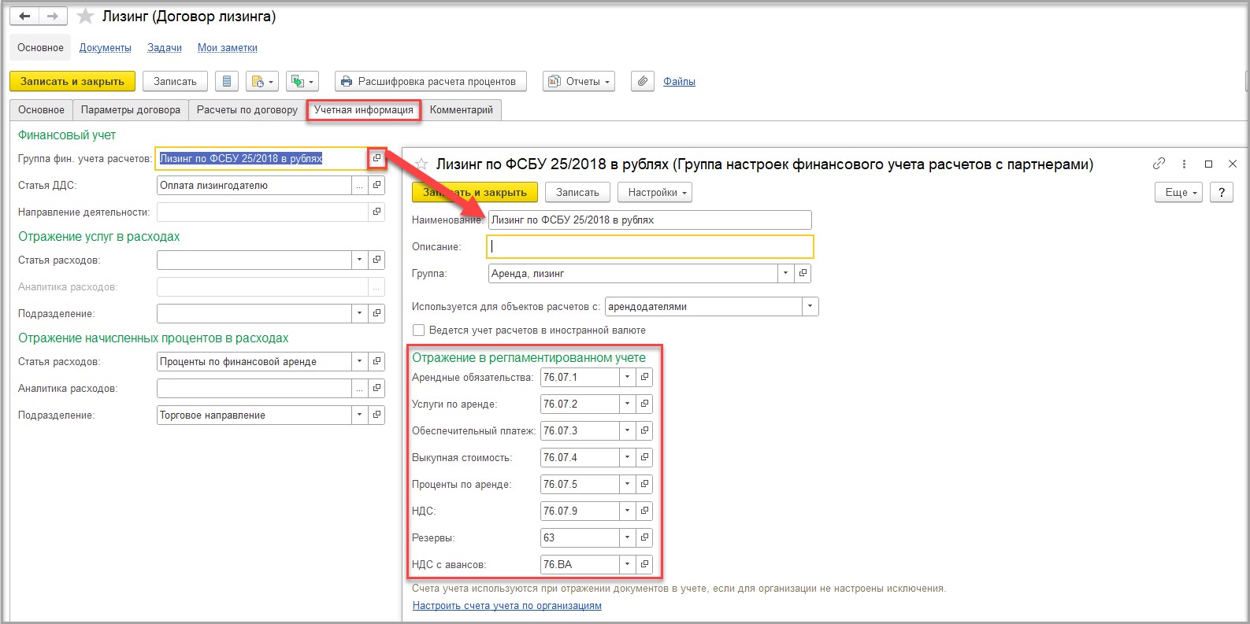Viewport: 1250px width, 624px height.
Task: Open the account form icon for Резервы 63
Action: click(x=644, y=537)
